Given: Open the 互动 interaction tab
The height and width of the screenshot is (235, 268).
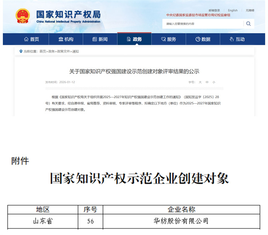Looking at the screenshot, I should coord(237,39).
